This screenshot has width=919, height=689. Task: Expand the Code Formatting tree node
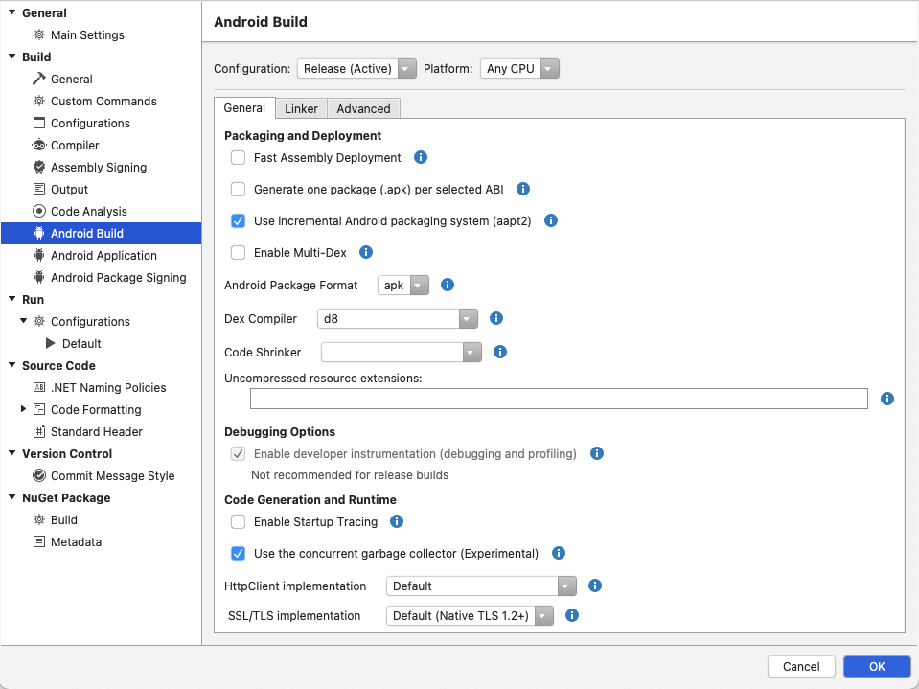[x=23, y=409]
